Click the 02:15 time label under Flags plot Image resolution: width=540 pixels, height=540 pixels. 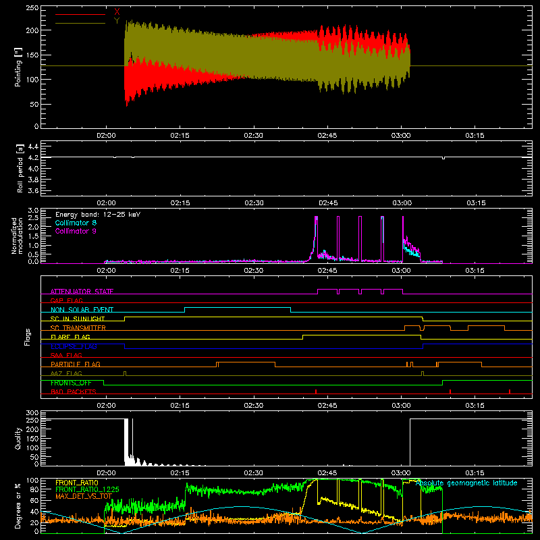pyautogui.click(x=180, y=406)
